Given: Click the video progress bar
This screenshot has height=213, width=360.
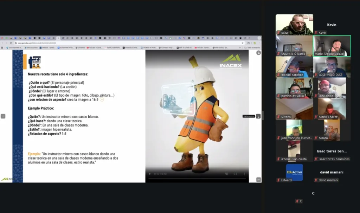Looking at the screenshot, I should click(x=197, y=179).
